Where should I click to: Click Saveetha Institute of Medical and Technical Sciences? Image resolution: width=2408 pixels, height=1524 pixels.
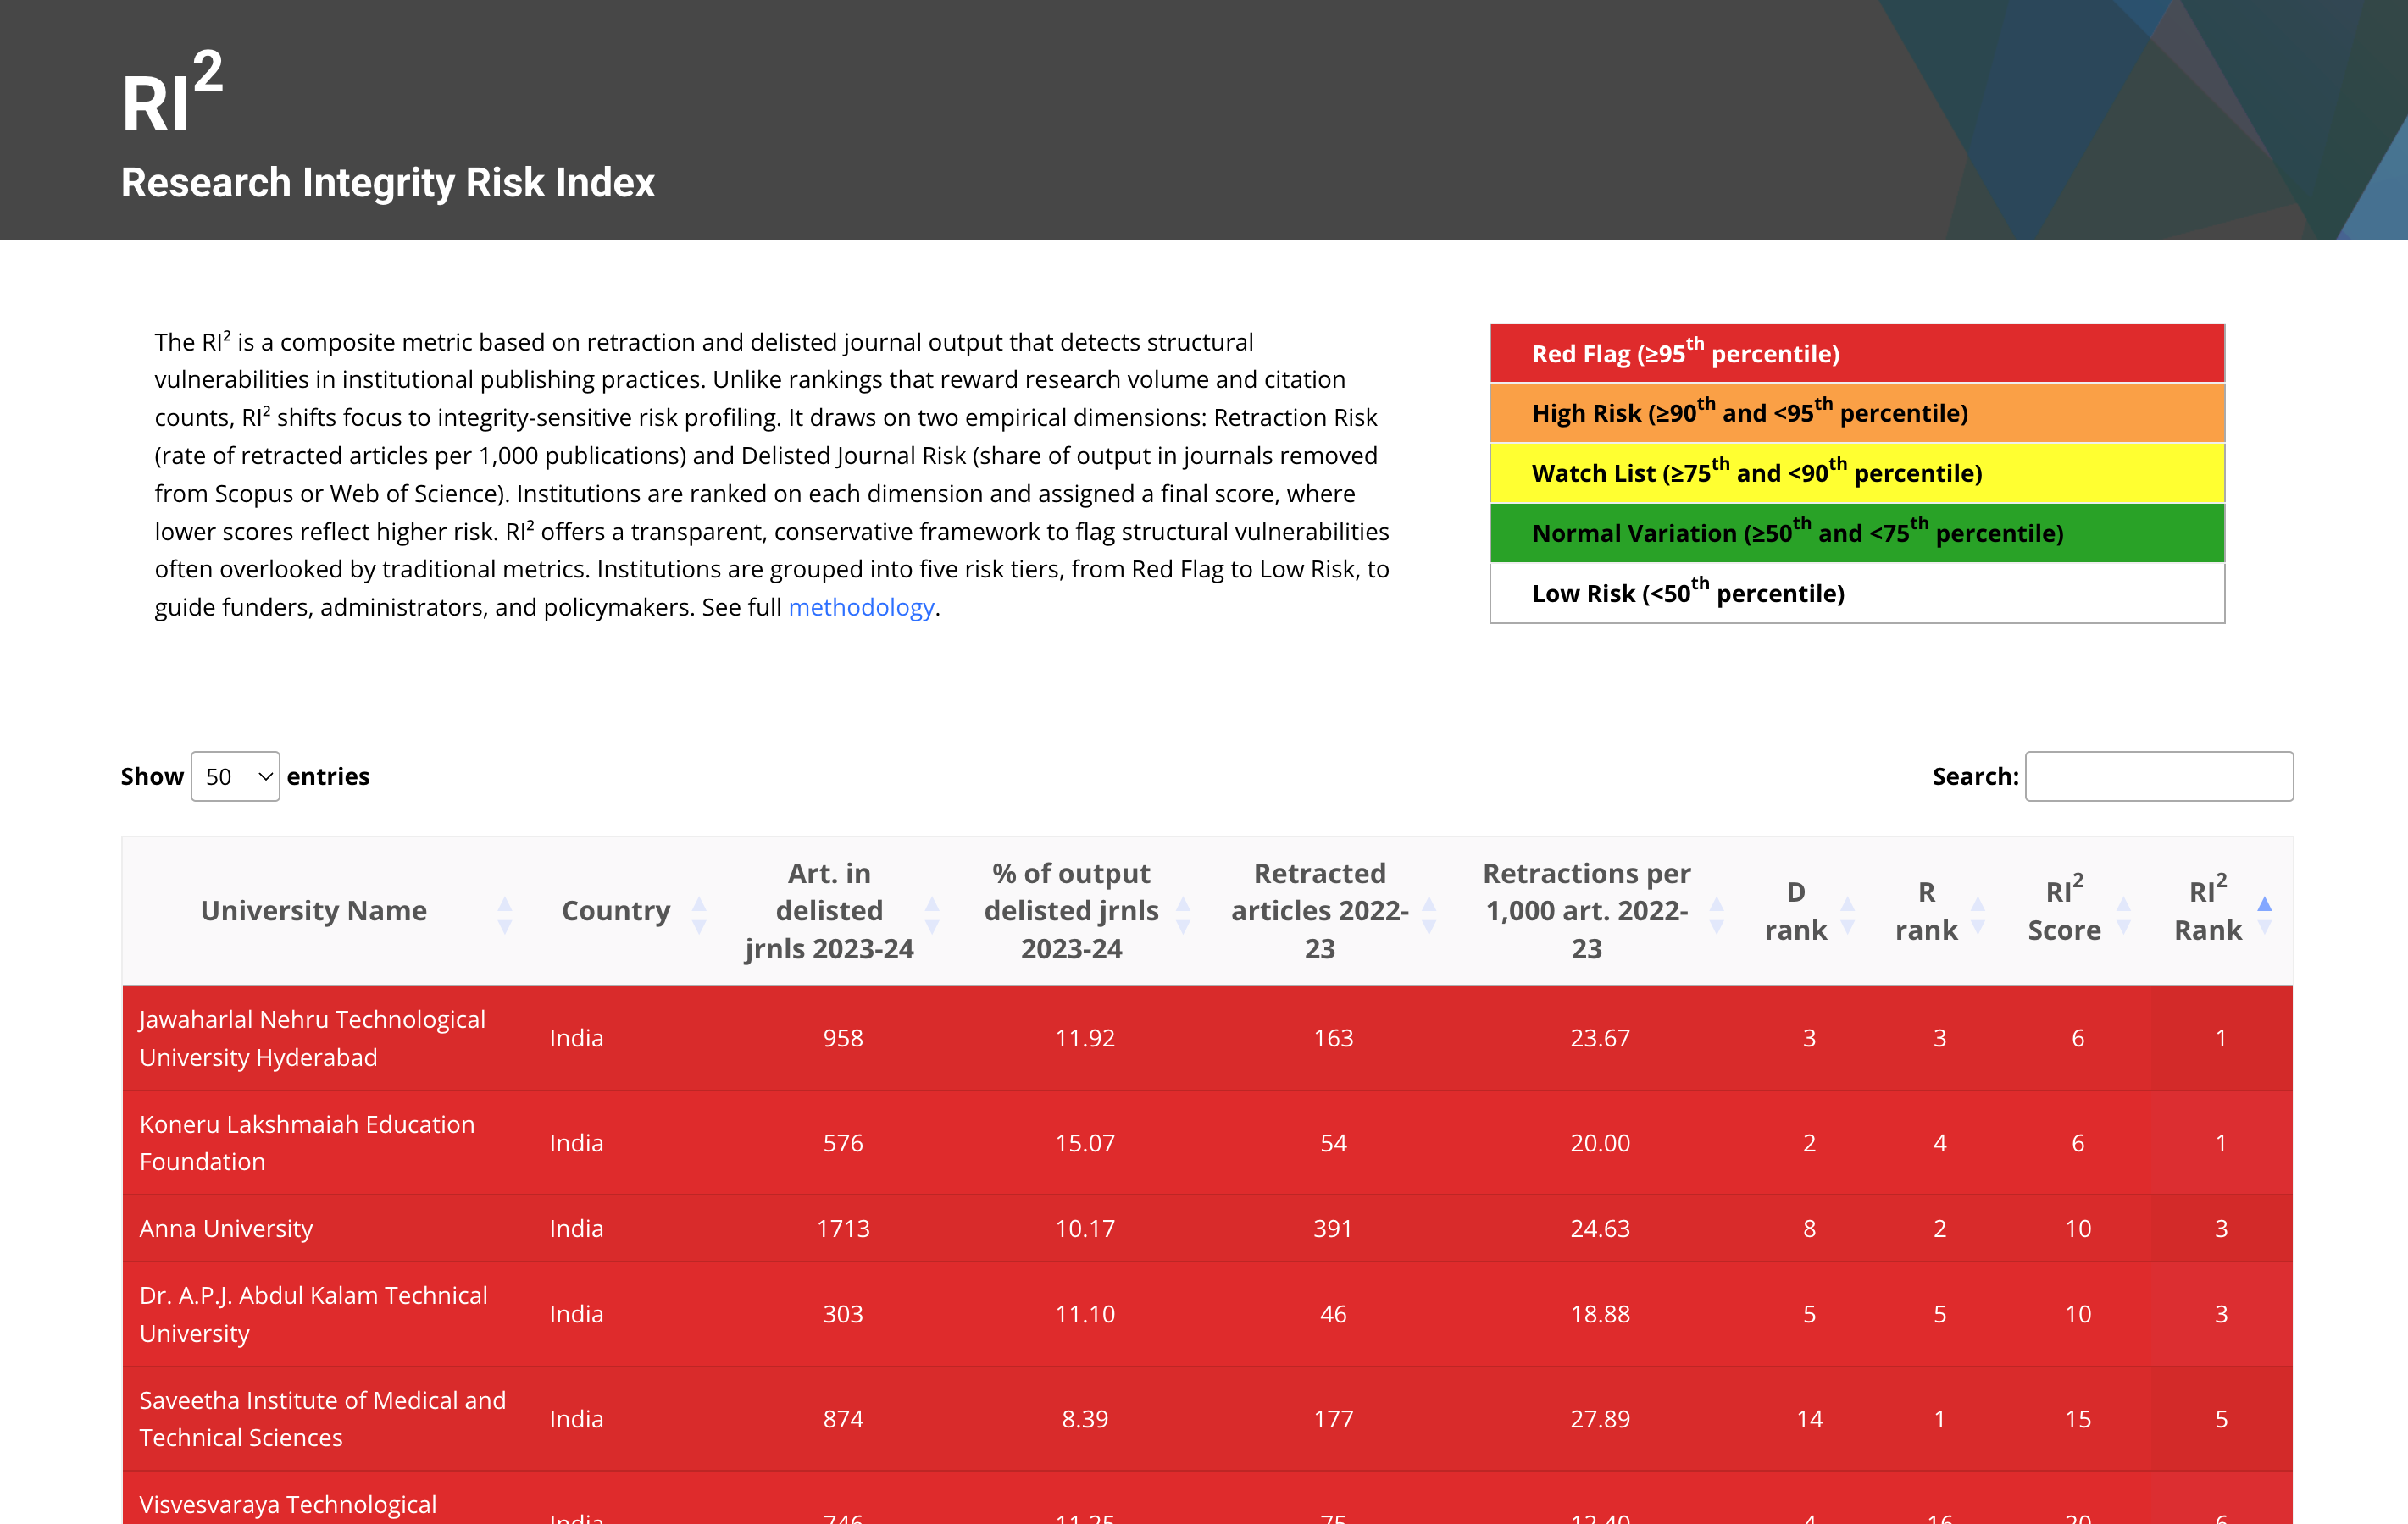point(322,1418)
